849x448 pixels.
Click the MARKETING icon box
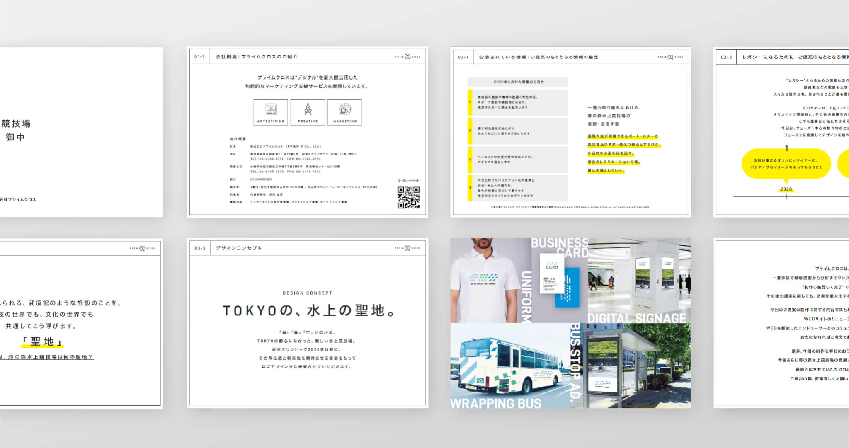[x=344, y=112]
